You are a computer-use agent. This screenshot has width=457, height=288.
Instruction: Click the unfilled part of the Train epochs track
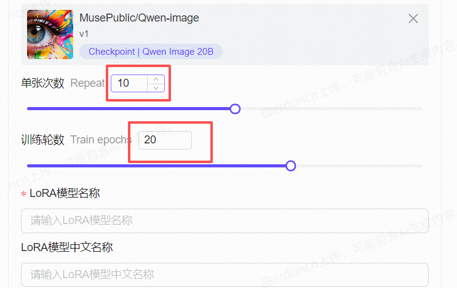coord(359,166)
